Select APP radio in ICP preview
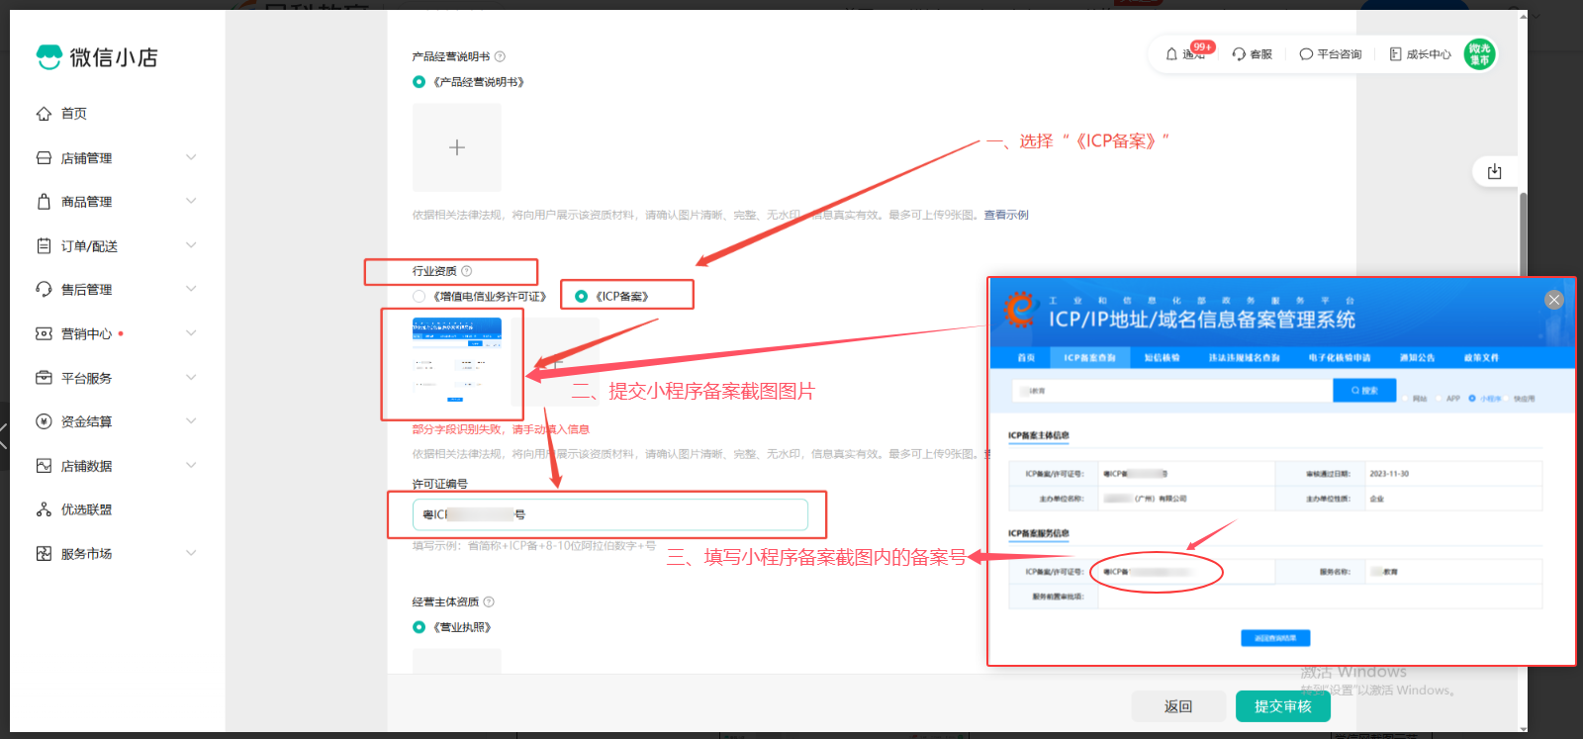Screen dimensions: 1583x739 coord(1439,399)
